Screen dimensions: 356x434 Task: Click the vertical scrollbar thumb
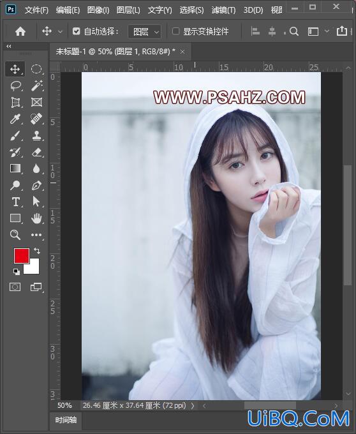(x=348, y=225)
